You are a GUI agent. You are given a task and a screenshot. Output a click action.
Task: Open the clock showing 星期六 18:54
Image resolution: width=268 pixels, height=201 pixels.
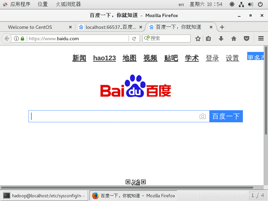point(206,4)
